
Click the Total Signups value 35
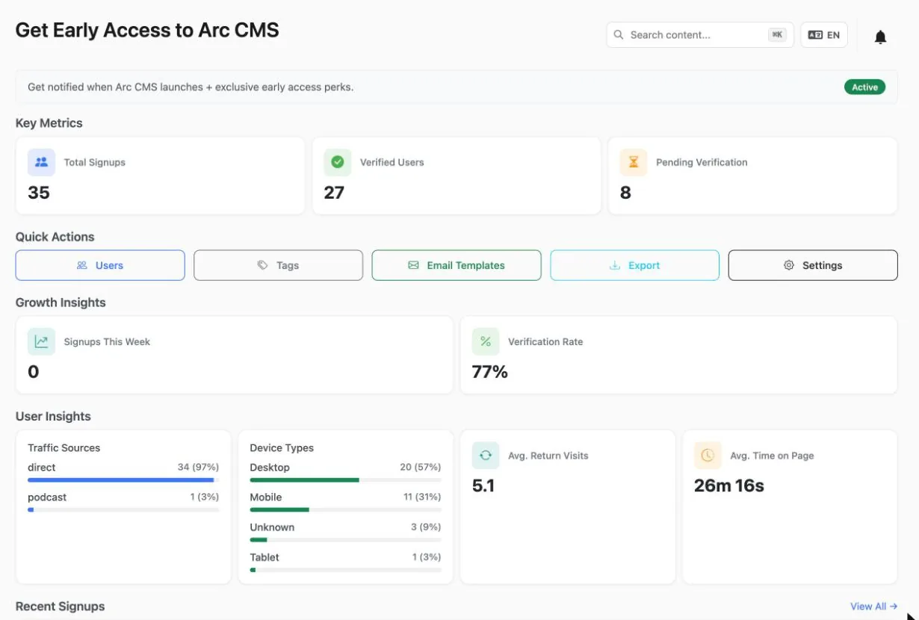[39, 193]
